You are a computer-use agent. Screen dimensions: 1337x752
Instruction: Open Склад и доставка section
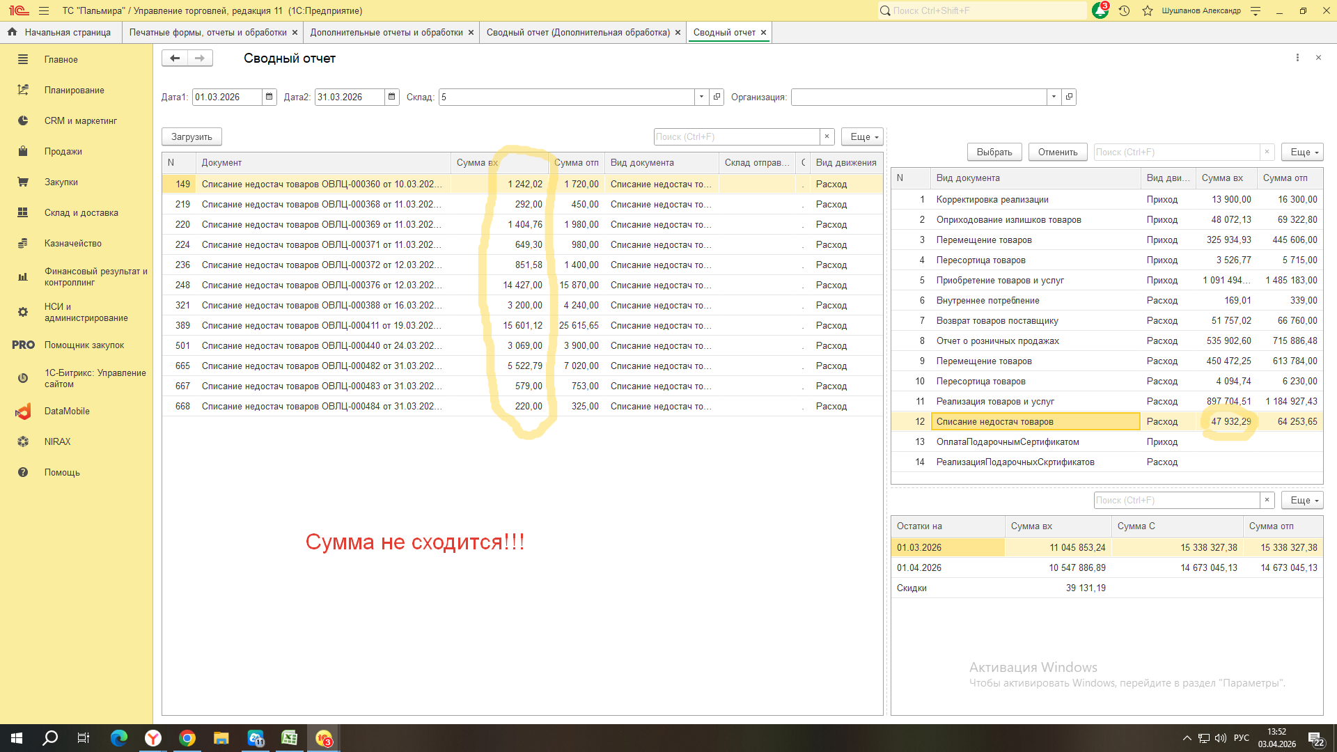click(81, 212)
